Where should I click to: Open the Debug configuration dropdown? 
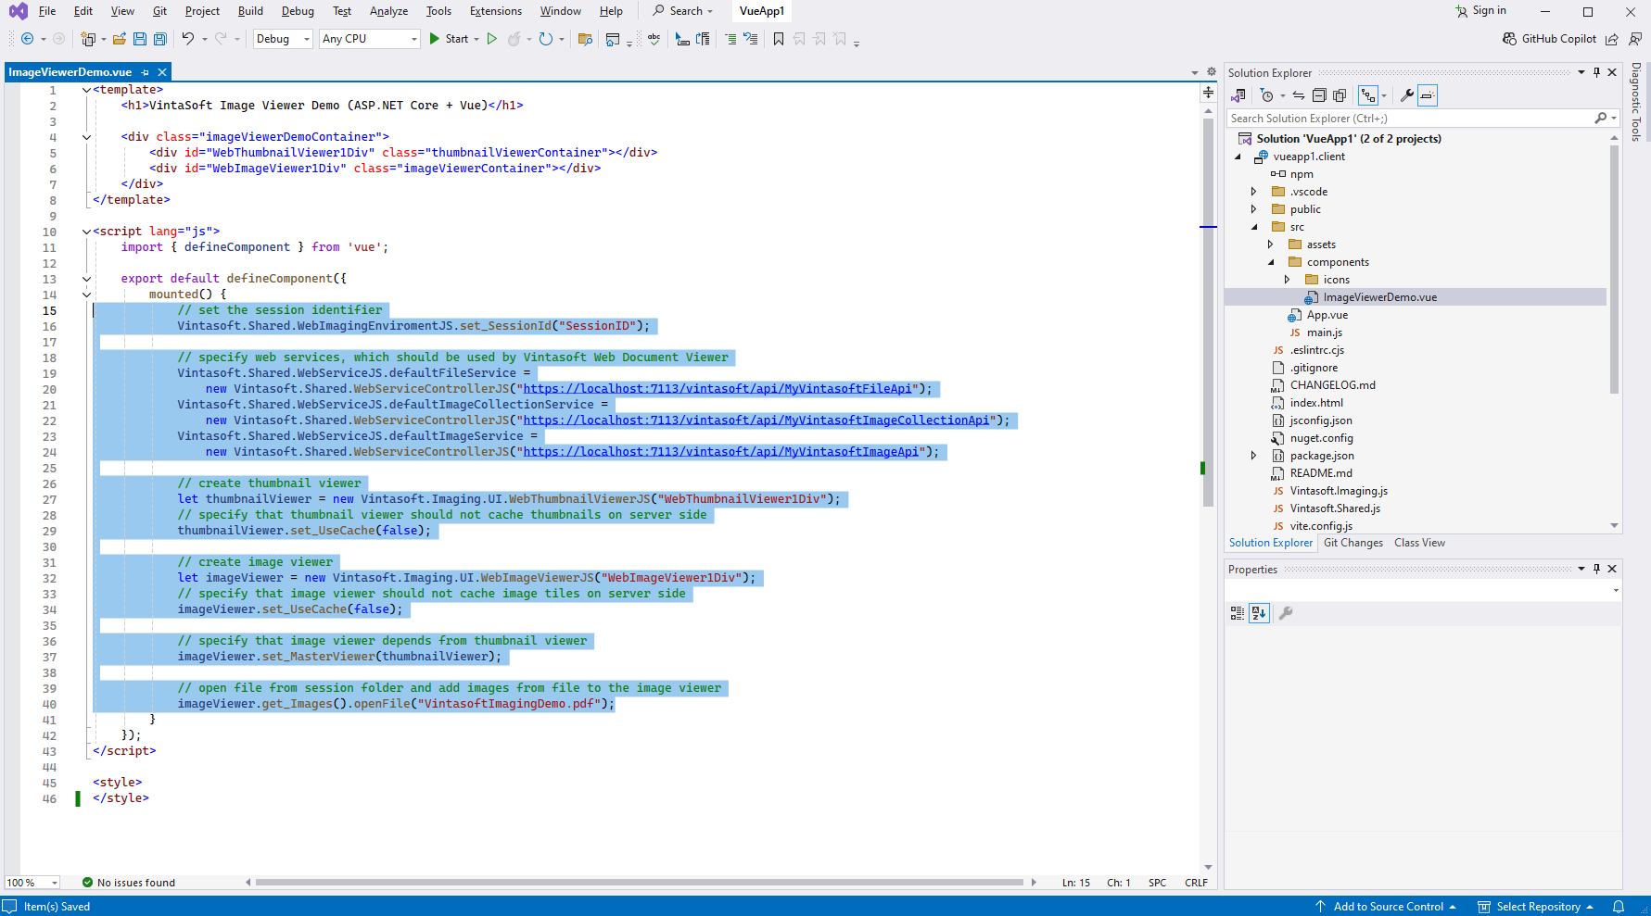coord(283,39)
